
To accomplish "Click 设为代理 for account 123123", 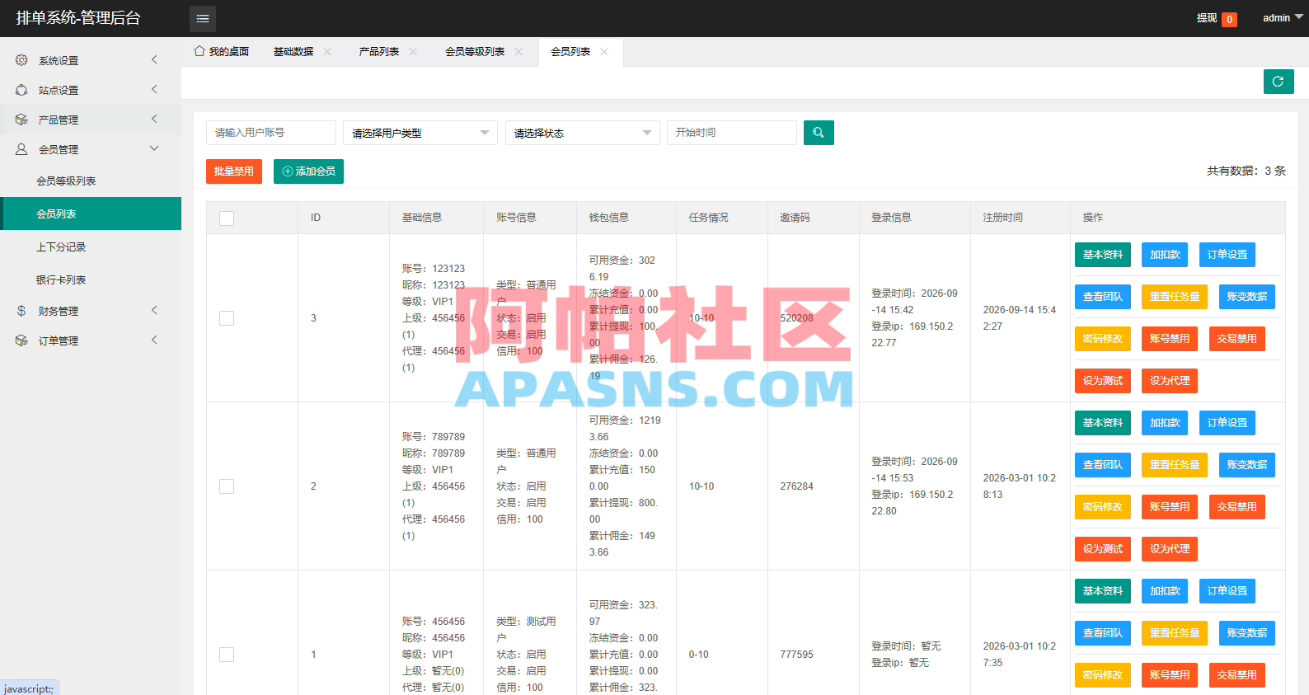I will (x=1170, y=381).
